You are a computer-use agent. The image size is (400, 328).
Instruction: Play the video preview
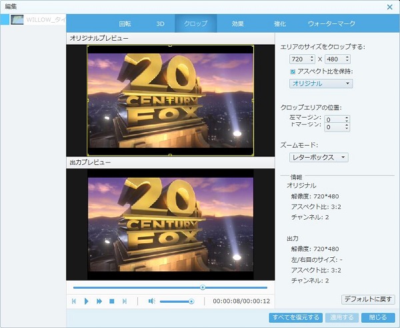click(x=86, y=301)
